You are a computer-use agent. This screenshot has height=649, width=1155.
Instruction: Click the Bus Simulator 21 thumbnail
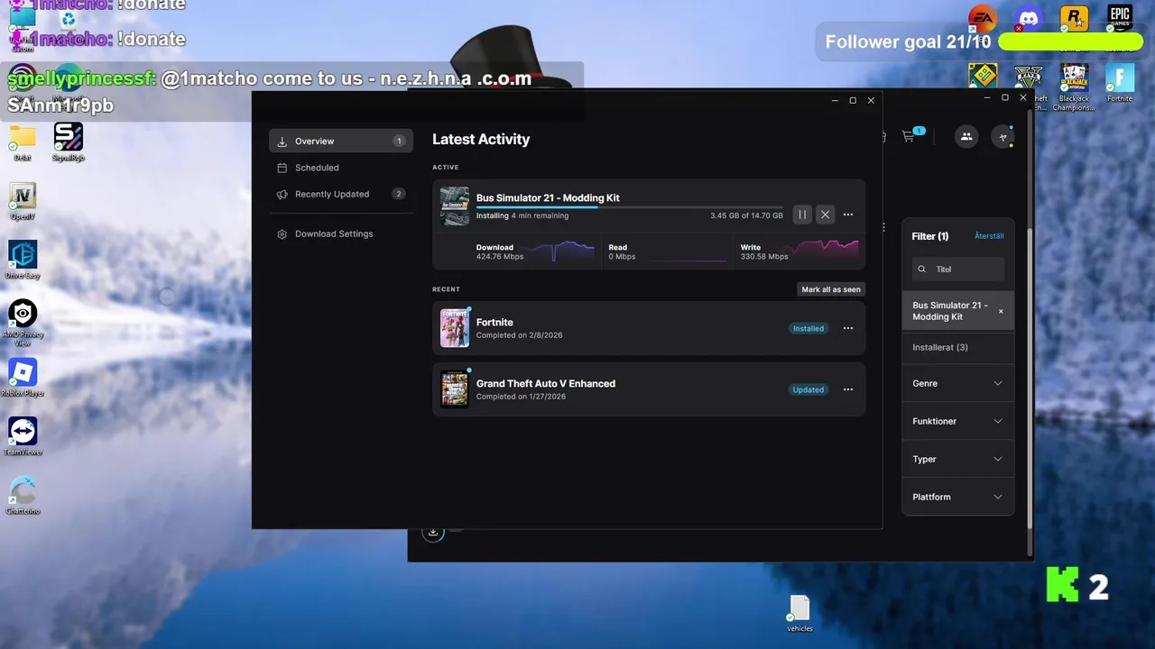[455, 206]
